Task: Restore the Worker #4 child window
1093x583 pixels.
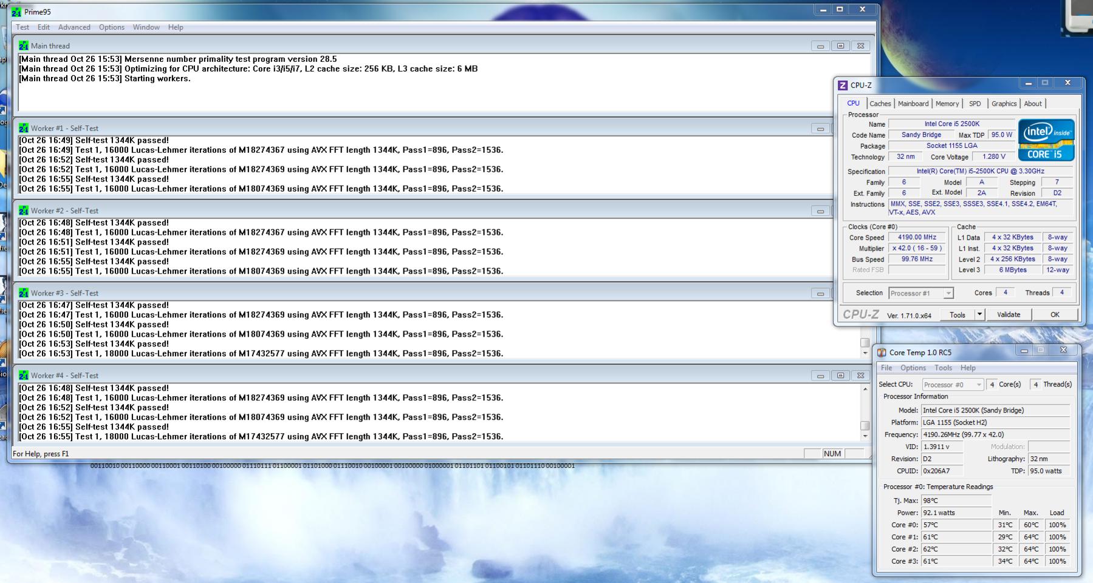Action: tap(841, 376)
